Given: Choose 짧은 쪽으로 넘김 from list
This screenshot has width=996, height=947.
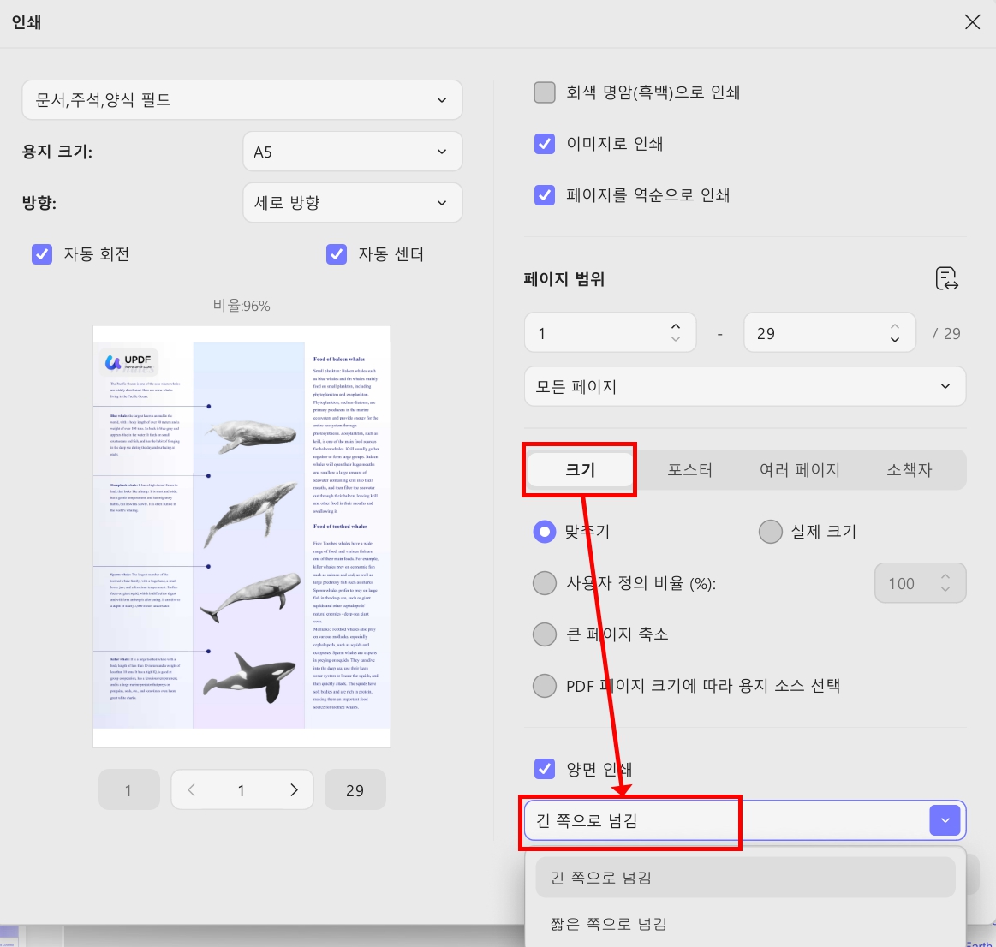Looking at the screenshot, I should point(745,924).
